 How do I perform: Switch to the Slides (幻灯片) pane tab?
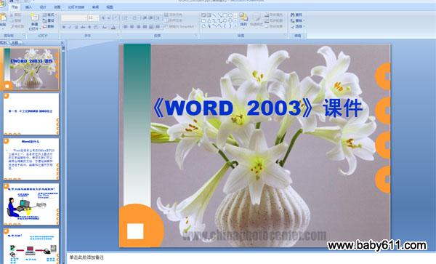4,43
